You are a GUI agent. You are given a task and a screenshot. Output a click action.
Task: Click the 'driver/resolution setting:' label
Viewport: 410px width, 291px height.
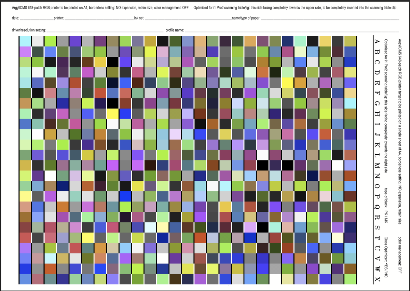pyautogui.click(x=29, y=30)
